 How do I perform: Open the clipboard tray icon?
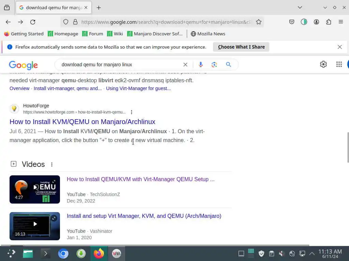click(271, 254)
